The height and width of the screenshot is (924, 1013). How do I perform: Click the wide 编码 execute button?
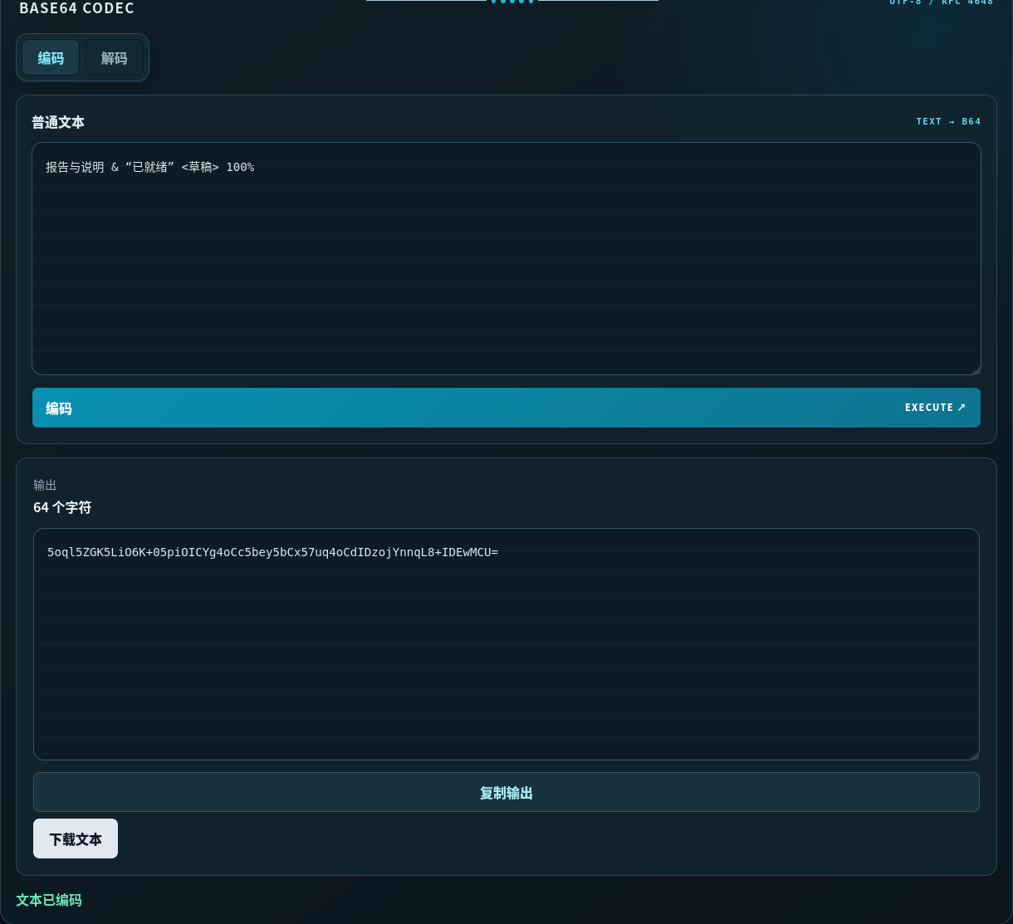(506, 408)
